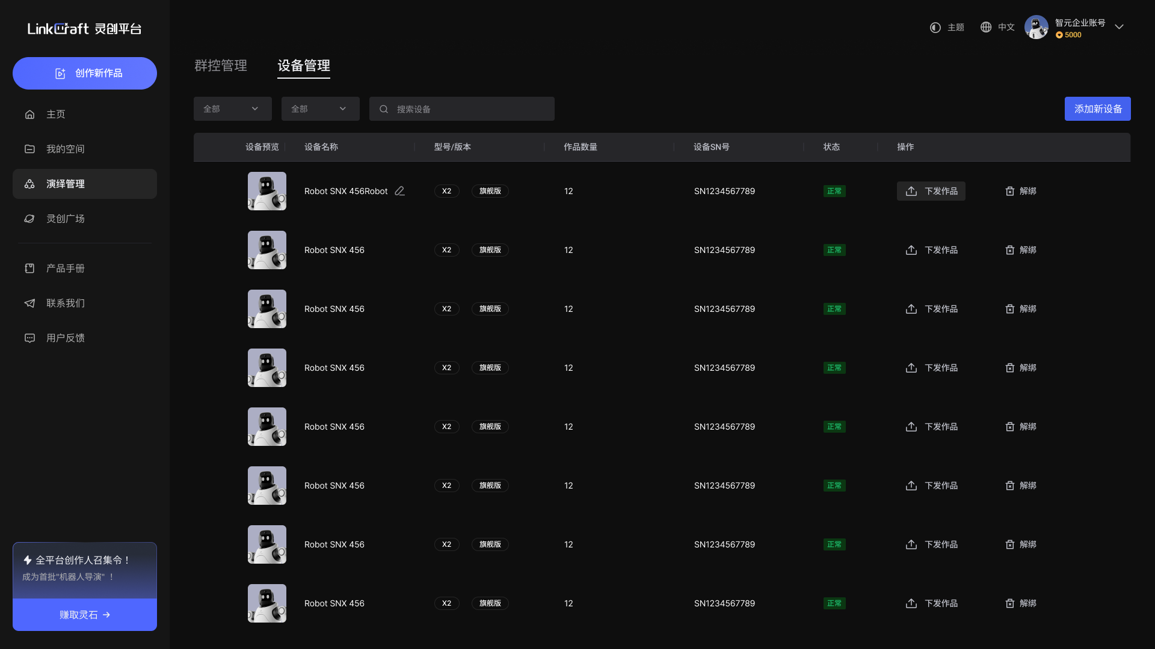Screen dimensions: 1155x649
Task: Select the 设备管理 tab
Action: tap(303, 66)
